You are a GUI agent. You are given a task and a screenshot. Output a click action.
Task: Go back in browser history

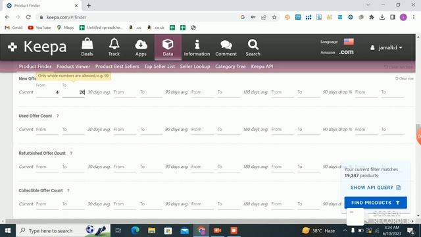coord(7,17)
